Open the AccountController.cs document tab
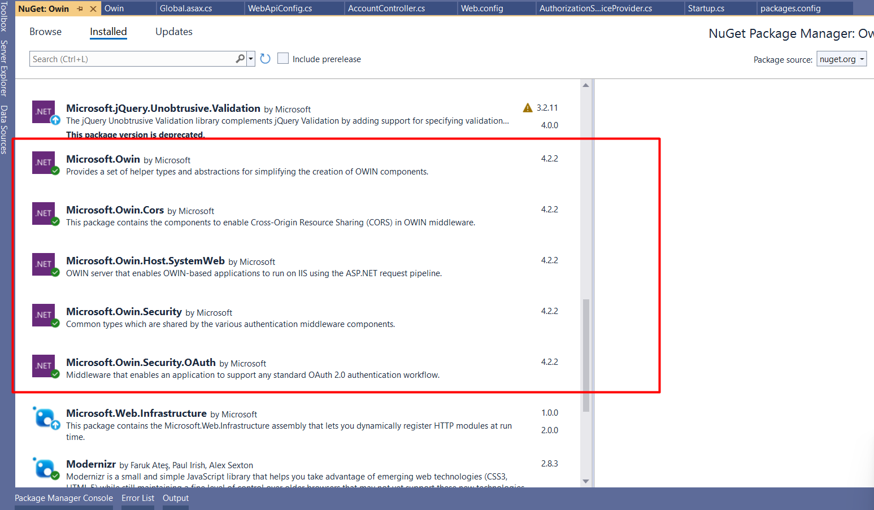Screen dimensions: 874x510 tap(401, 8)
